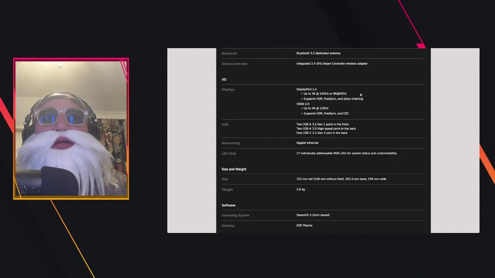Select the 'Operating System' row label

tap(236, 215)
